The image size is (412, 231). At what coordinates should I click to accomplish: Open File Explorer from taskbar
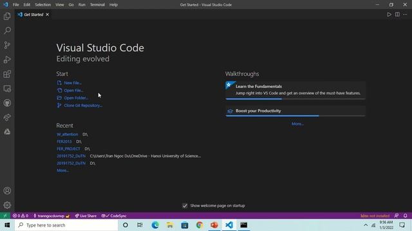[170, 225]
